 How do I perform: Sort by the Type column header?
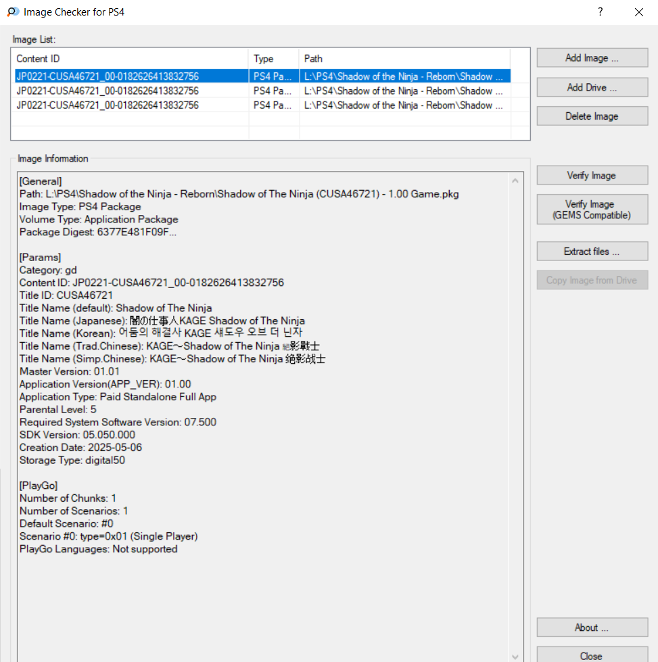click(x=274, y=59)
